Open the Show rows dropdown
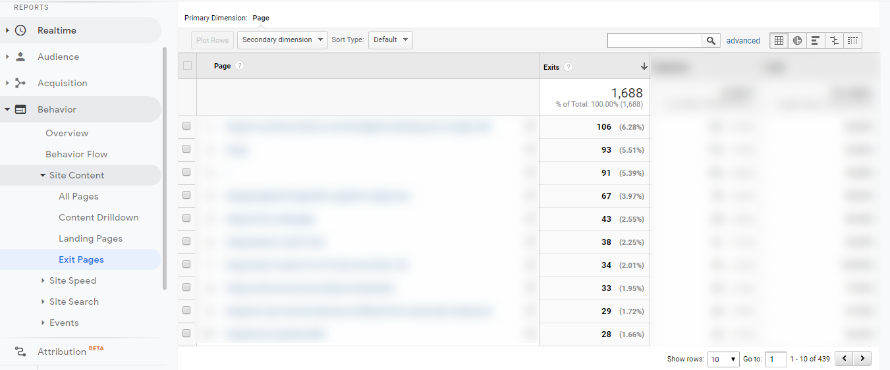 coord(723,359)
